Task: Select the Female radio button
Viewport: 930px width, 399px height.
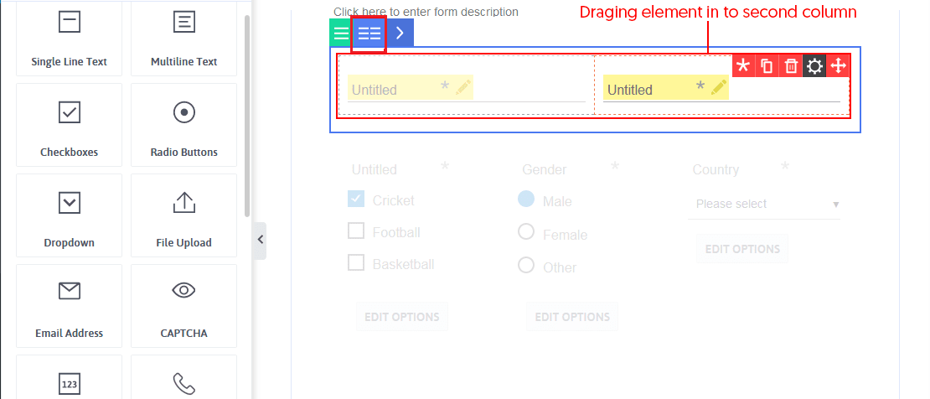Action: pos(526,232)
